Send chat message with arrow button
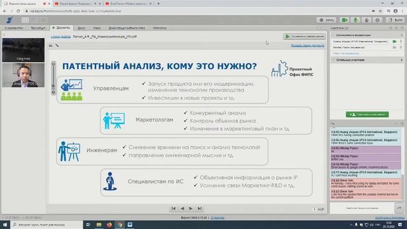Screen dimensions: 407x229 click(x=399, y=208)
